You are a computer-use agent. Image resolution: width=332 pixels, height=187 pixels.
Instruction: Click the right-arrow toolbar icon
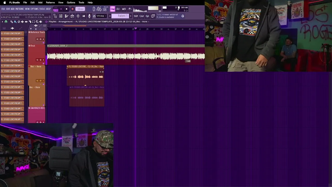tap(84, 16)
